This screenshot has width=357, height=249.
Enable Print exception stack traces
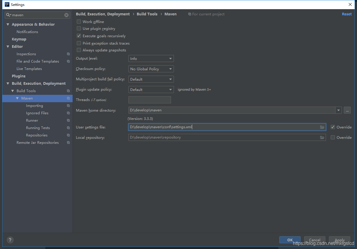click(79, 43)
